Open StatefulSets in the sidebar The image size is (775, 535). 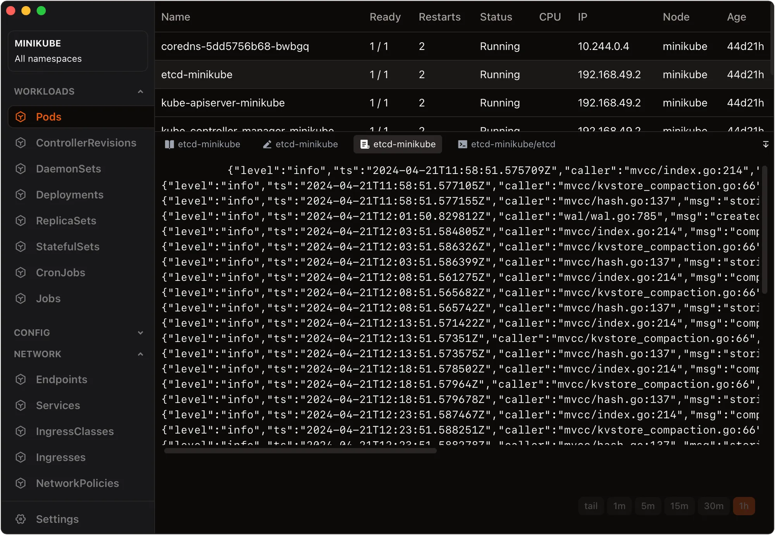pos(68,246)
